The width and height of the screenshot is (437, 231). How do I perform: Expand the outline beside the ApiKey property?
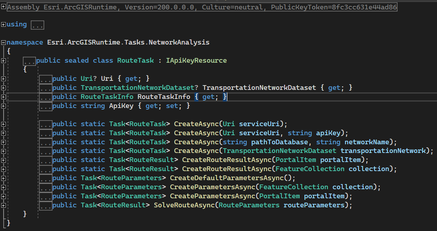coord(3,106)
